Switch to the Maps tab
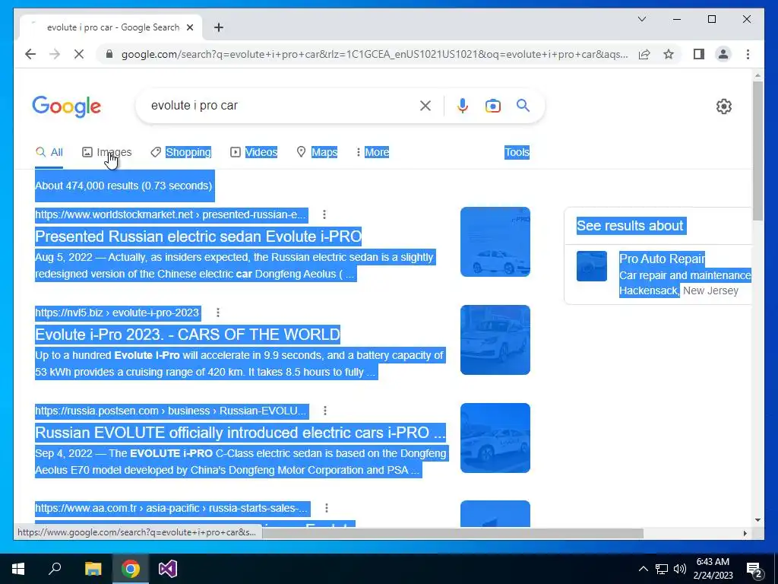Screen dimensions: 778x584 [x=317, y=152]
